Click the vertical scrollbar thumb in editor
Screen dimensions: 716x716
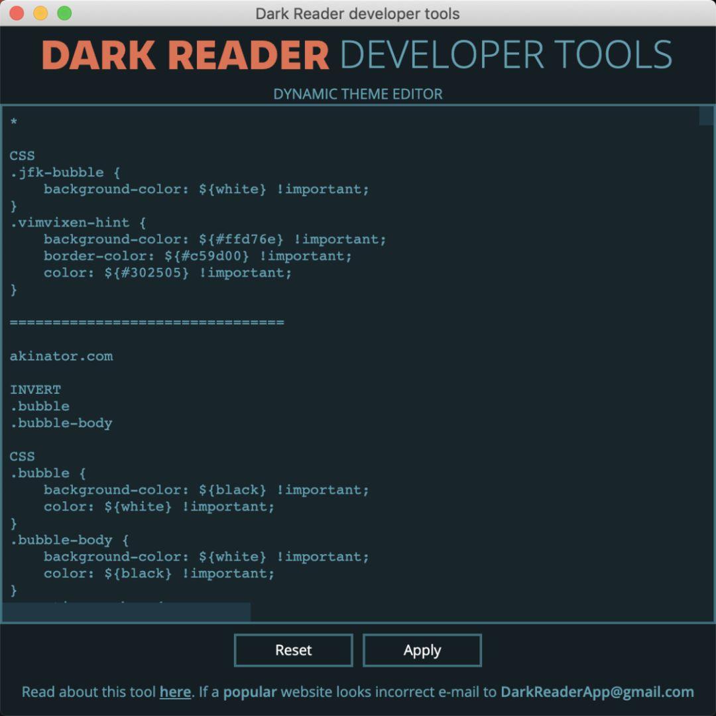(x=707, y=115)
